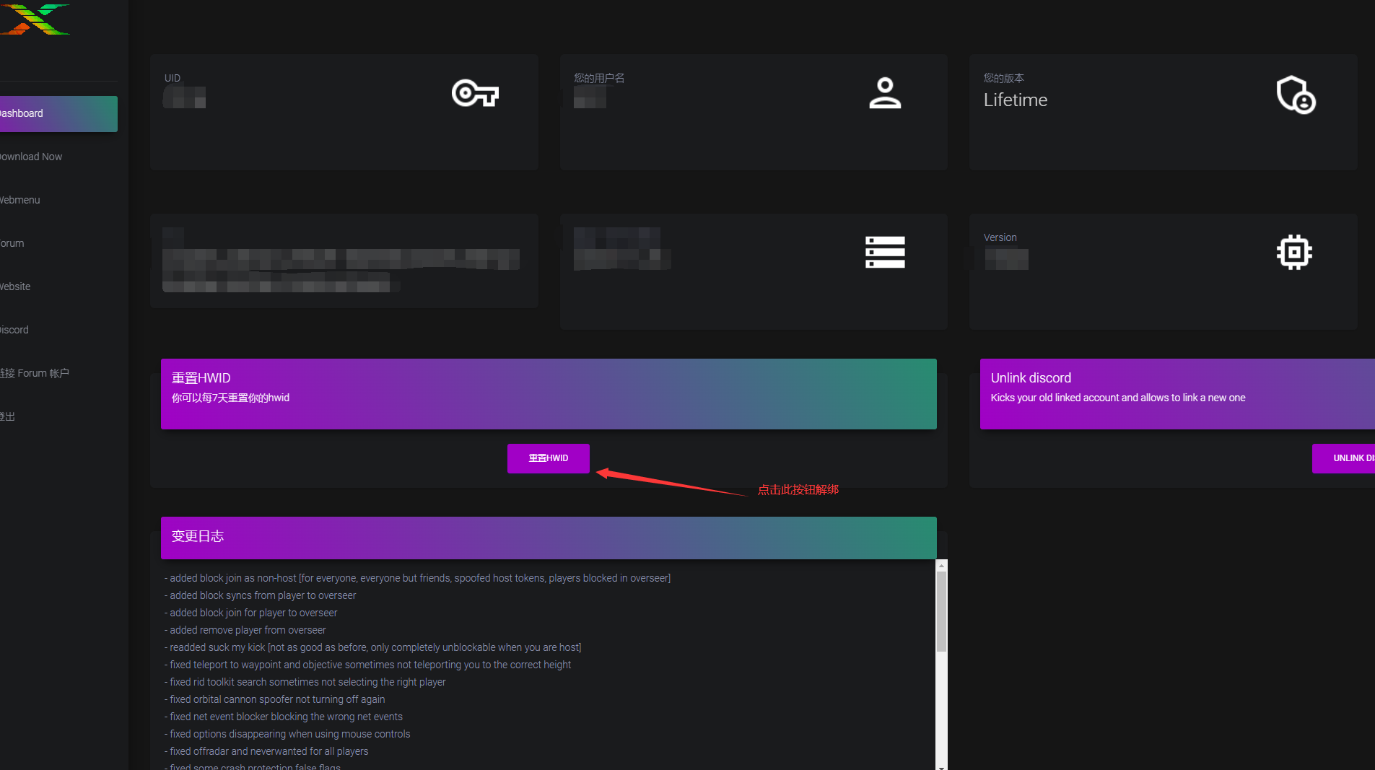Select the link Forum account item
Image resolution: width=1375 pixels, height=770 pixels.
click(35, 373)
